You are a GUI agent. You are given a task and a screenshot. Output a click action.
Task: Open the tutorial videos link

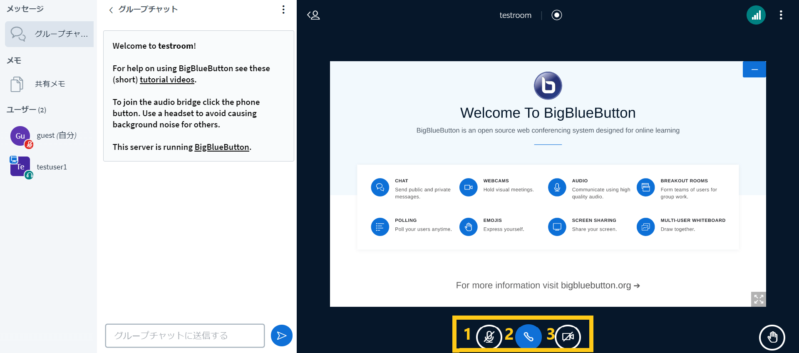pos(167,80)
